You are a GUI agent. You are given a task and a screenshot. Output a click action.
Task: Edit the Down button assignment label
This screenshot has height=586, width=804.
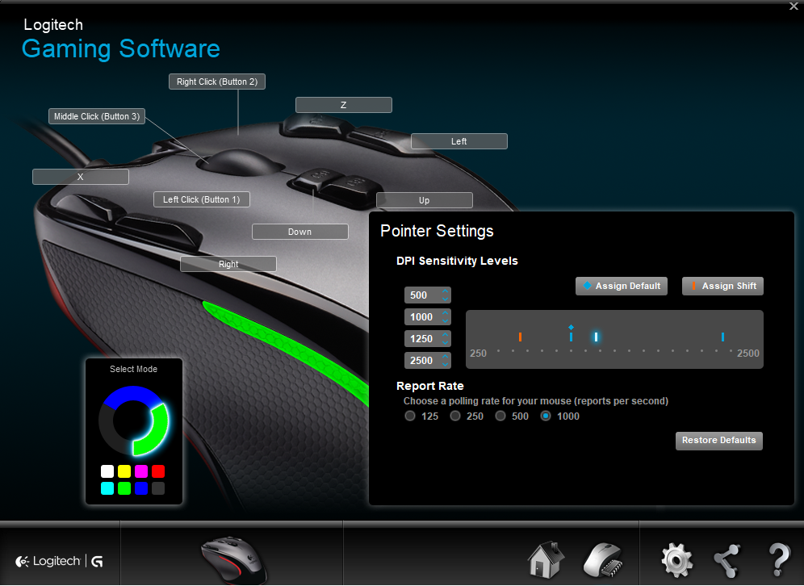[x=300, y=232]
